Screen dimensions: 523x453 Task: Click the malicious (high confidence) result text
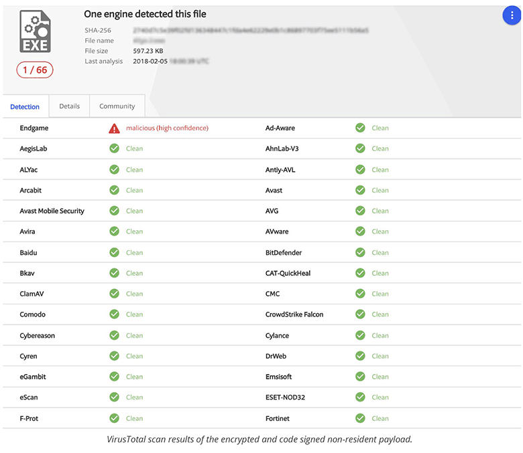(167, 128)
